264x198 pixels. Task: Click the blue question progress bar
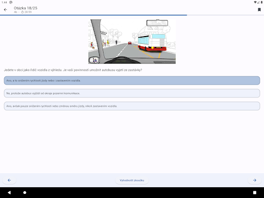pos(93,15)
